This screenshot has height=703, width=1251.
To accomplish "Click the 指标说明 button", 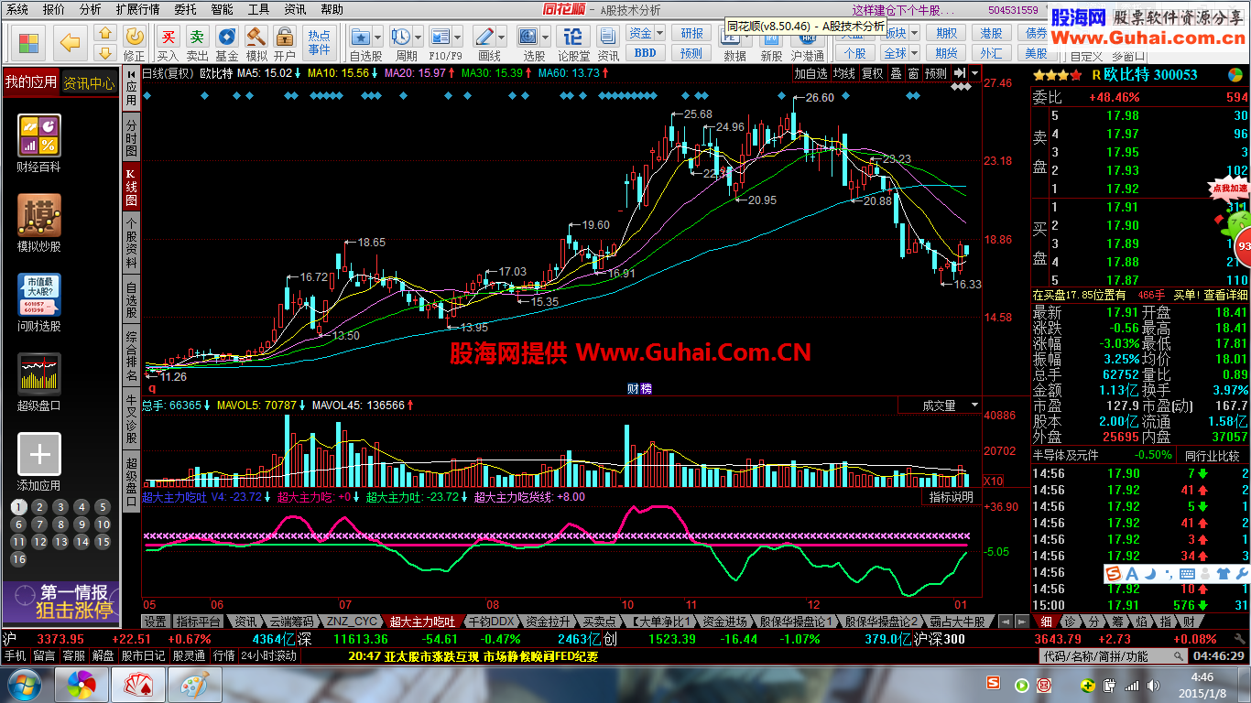I will pyautogui.click(x=951, y=497).
